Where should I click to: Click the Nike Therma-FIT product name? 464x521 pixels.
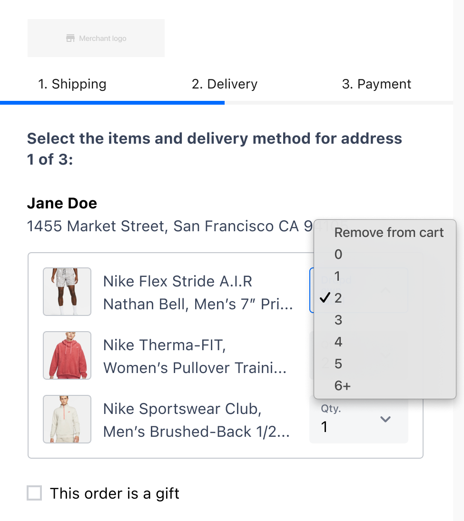[x=164, y=345]
